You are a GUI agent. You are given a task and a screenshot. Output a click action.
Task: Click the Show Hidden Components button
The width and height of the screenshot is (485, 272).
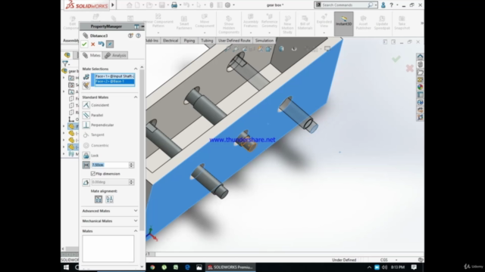[229, 25]
